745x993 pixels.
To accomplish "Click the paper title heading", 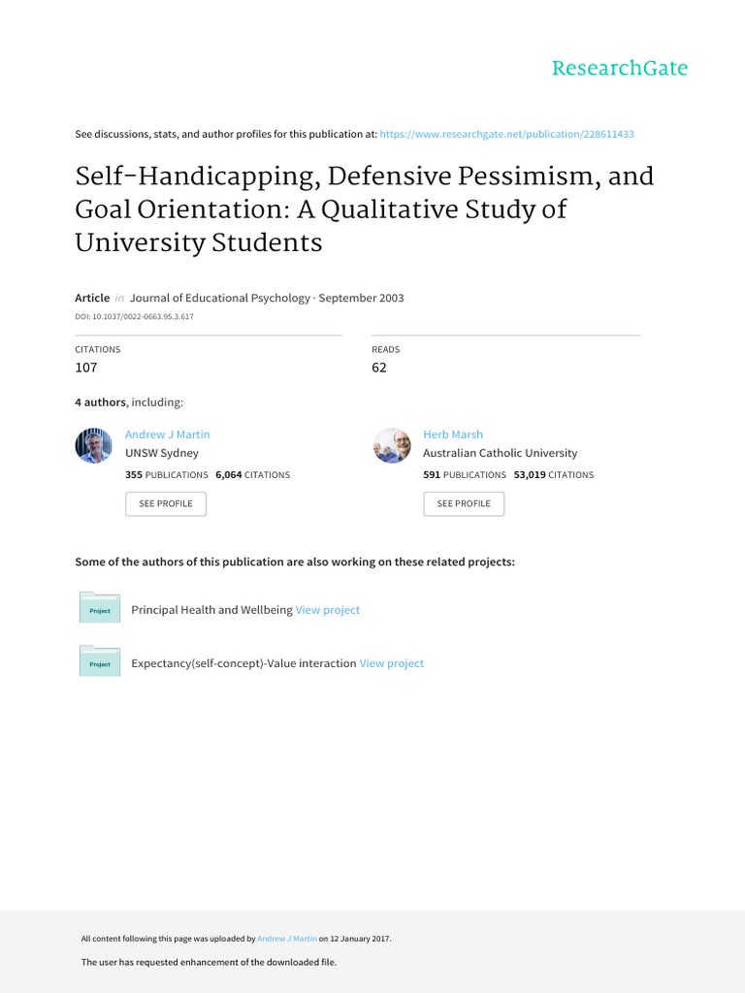I will coord(365,208).
